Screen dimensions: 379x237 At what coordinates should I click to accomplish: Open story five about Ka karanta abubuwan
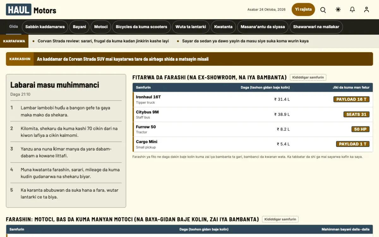(70, 193)
